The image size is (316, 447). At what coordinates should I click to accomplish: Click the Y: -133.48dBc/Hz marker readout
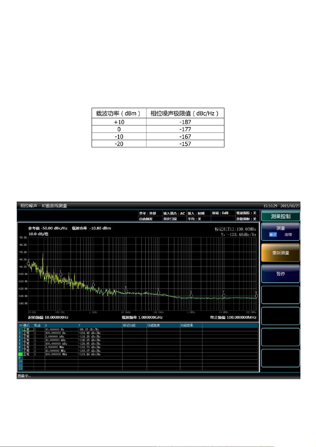pos(239,235)
